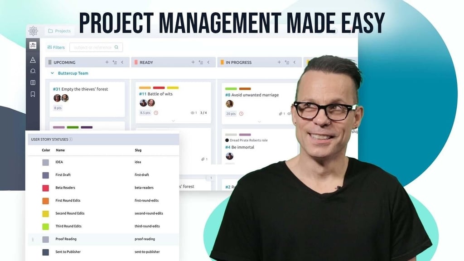
Task: Click the assignee avatar on story #8
Action: click(229, 104)
